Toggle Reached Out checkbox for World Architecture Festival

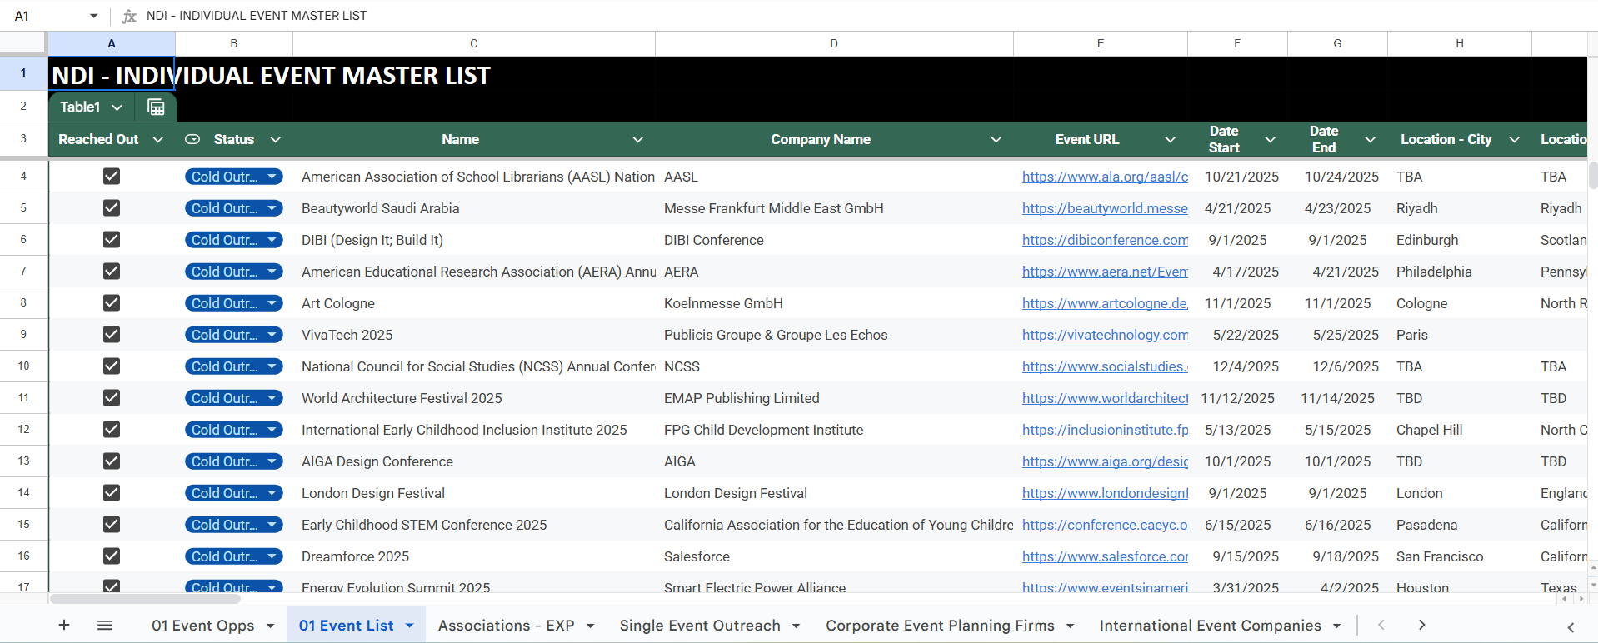pyautogui.click(x=112, y=398)
